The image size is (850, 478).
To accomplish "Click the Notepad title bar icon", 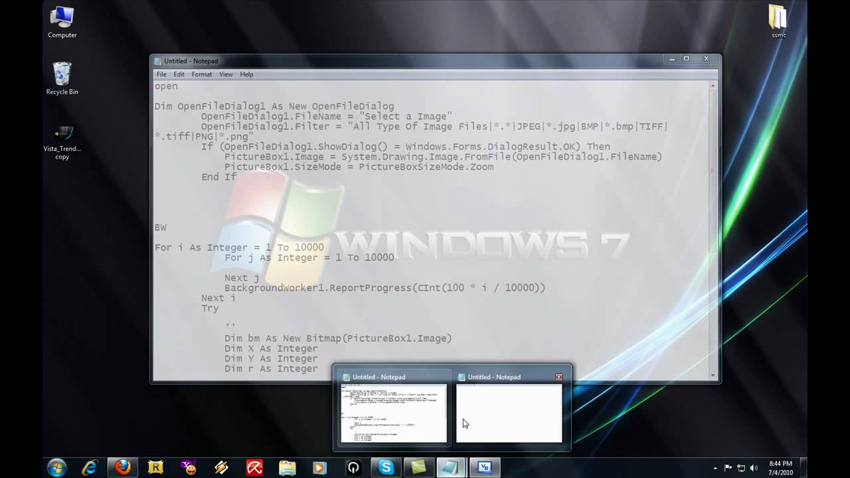I will click(x=158, y=61).
